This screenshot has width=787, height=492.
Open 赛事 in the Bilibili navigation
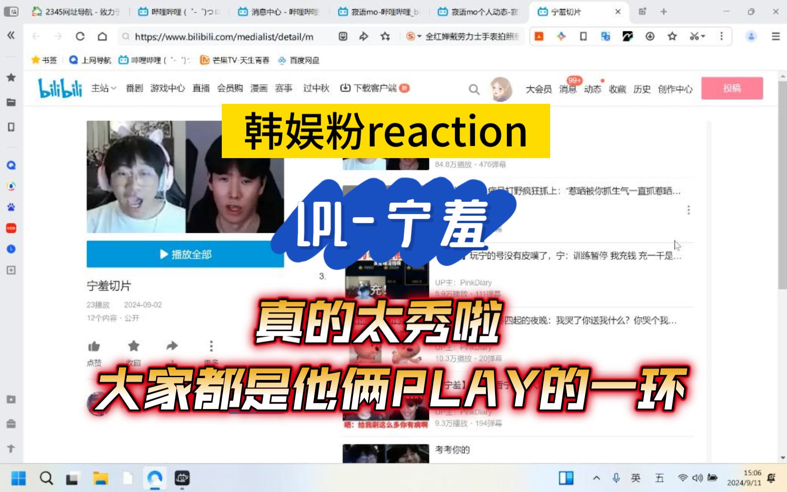[284, 88]
